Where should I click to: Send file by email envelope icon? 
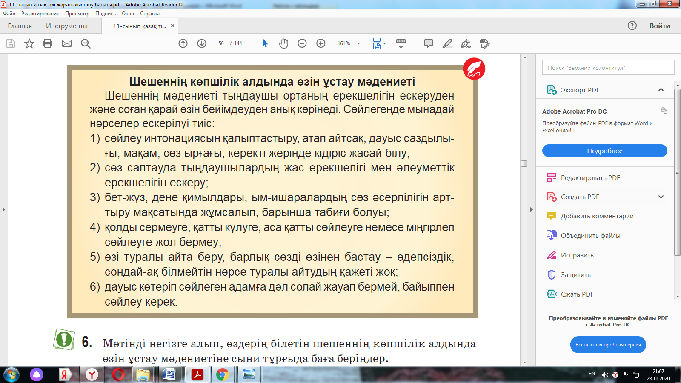pyautogui.click(x=67, y=43)
